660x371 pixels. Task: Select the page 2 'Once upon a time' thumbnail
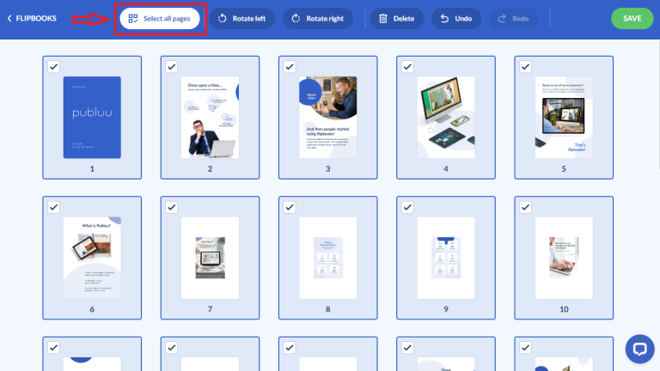click(x=210, y=118)
